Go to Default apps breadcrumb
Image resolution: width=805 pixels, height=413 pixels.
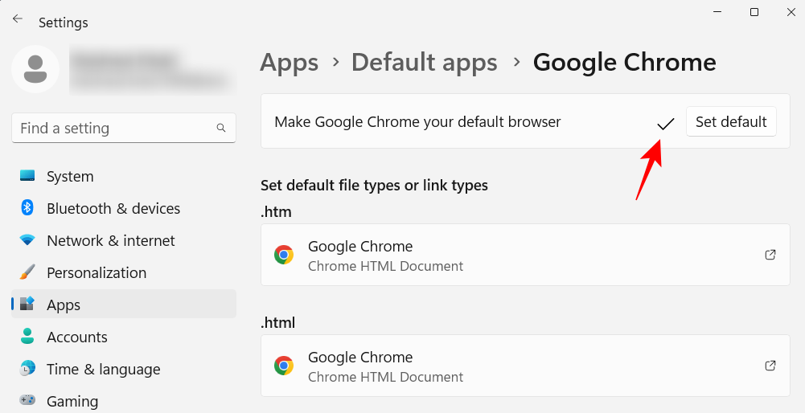(x=425, y=62)
